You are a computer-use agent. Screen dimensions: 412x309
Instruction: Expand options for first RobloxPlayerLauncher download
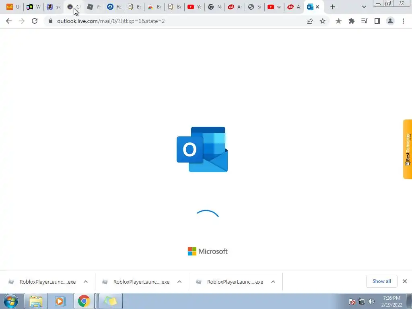pos(86,282)
